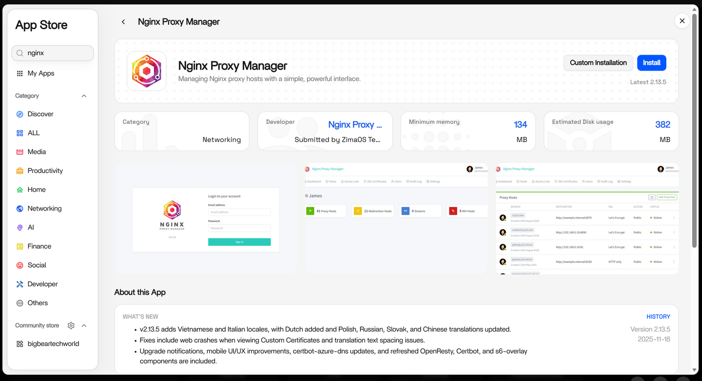Viewport: 702px width, 381px height.
Task: Click Submitted by ZimaOS Team text
Action: 337,139
